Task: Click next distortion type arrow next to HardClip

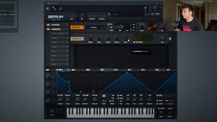Action: click(104, 27)
